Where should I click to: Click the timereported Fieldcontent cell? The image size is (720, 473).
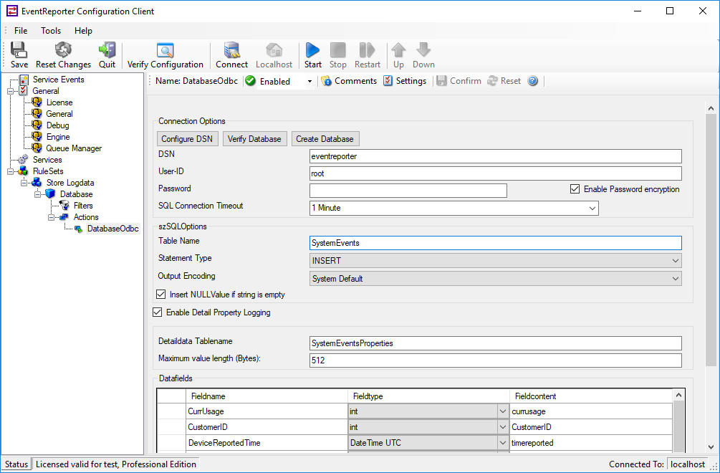click(591, 443)
